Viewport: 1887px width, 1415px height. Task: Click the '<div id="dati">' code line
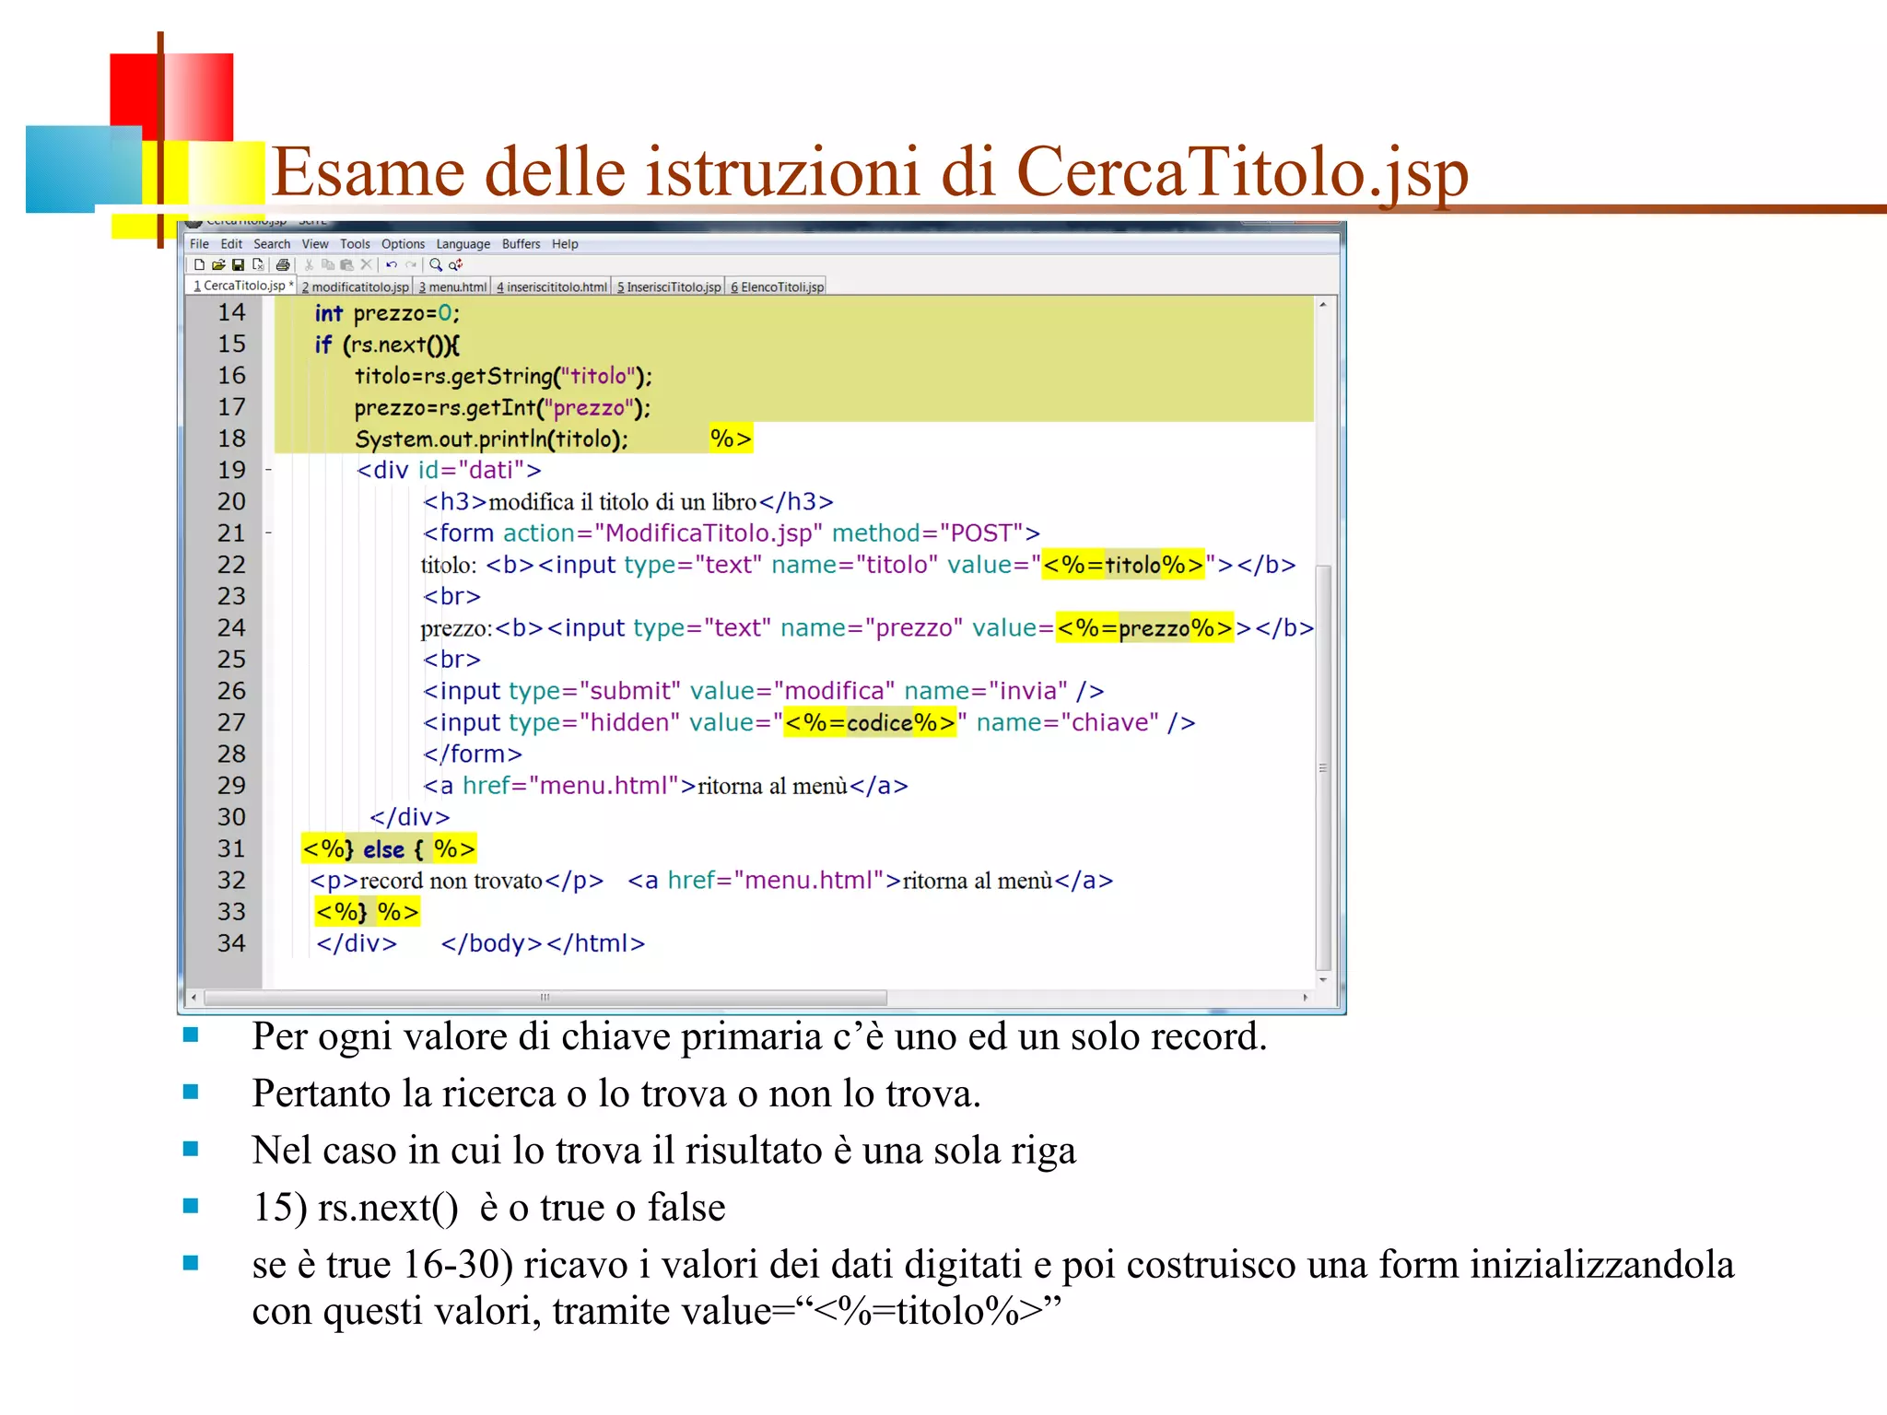[x=449, y=470]
